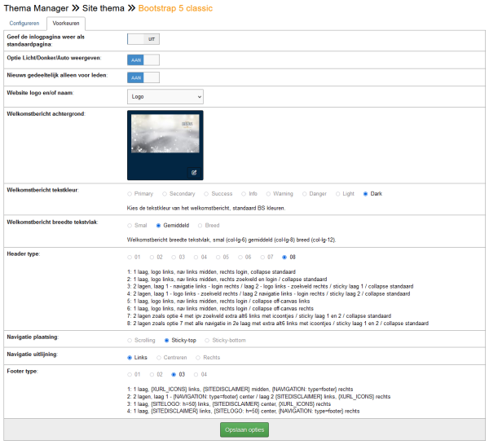This screenshot has height=445, width=489.
Task: Toggle Nieuws gedeeltelijk alleen voor leden
Action: click(x=143, y=77)
